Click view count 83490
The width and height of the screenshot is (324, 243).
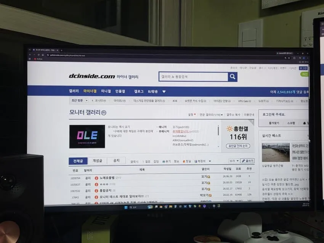(239, 195)
